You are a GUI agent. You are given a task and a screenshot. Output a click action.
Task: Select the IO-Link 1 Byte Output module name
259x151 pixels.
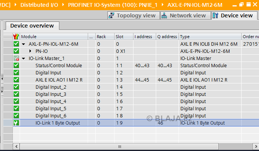[x=57, y=123]
